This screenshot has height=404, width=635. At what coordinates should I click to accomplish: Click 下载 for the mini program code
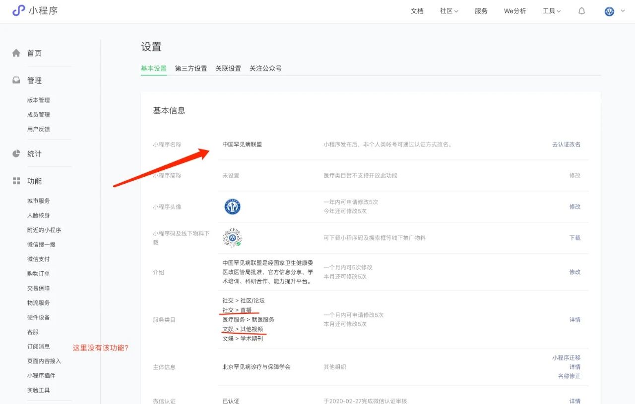tap(575, 238)
